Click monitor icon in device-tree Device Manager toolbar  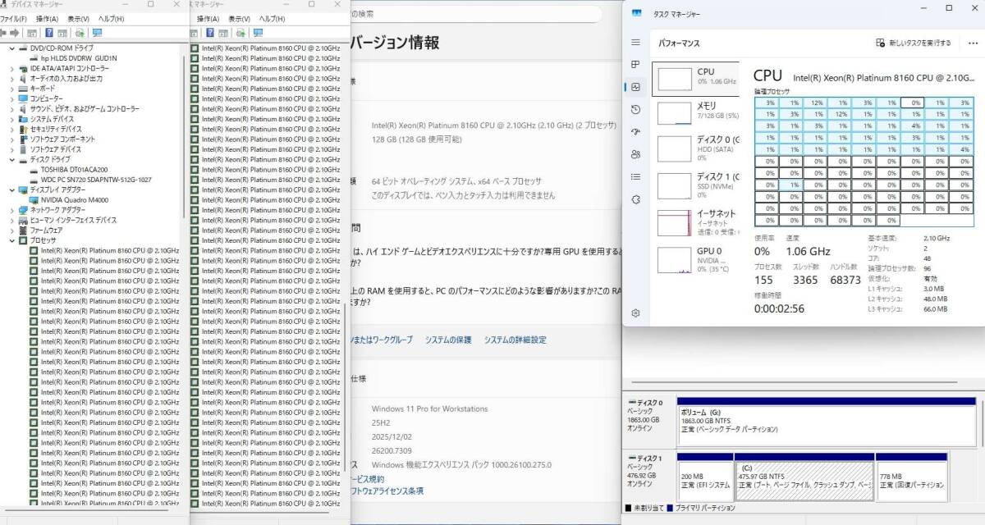(x=98, y=33)
